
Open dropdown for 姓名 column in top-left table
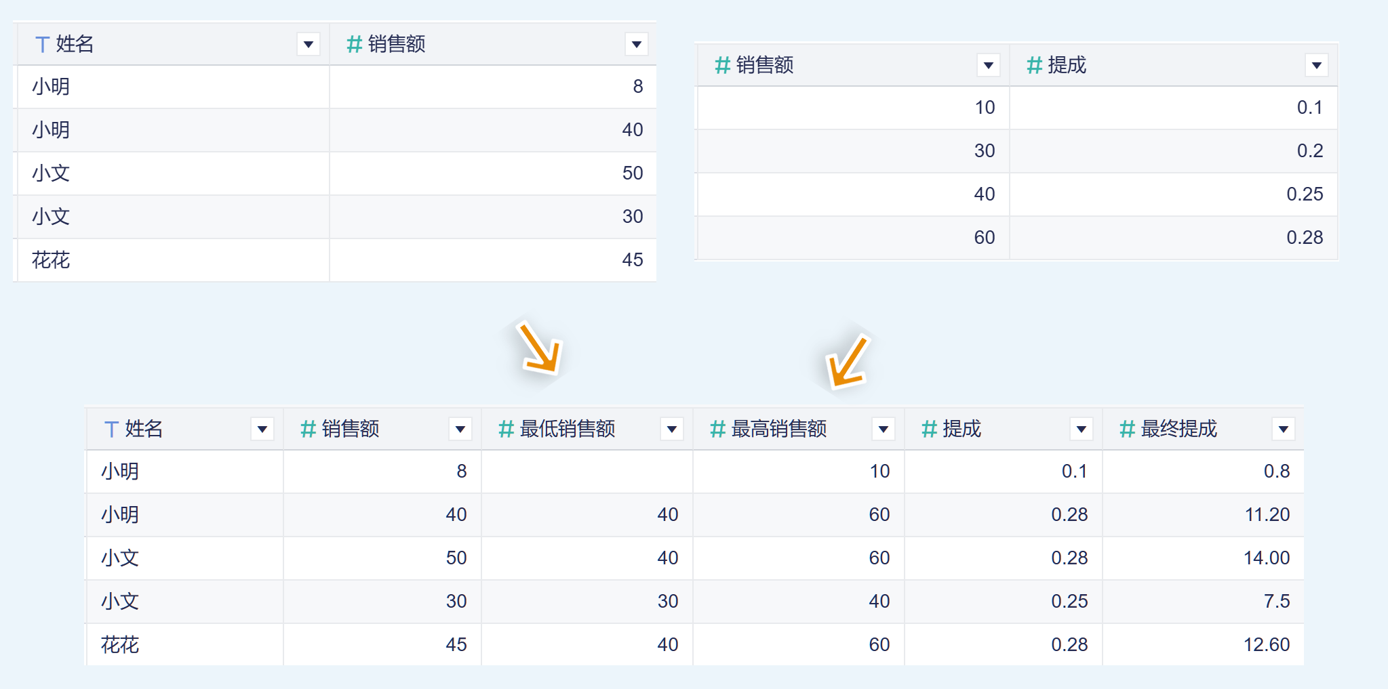pos(309,45)
